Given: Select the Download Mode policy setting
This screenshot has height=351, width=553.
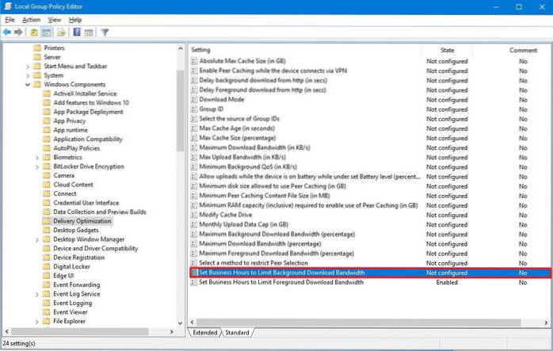Looking at the screenshot, I should tap(221, 100).
